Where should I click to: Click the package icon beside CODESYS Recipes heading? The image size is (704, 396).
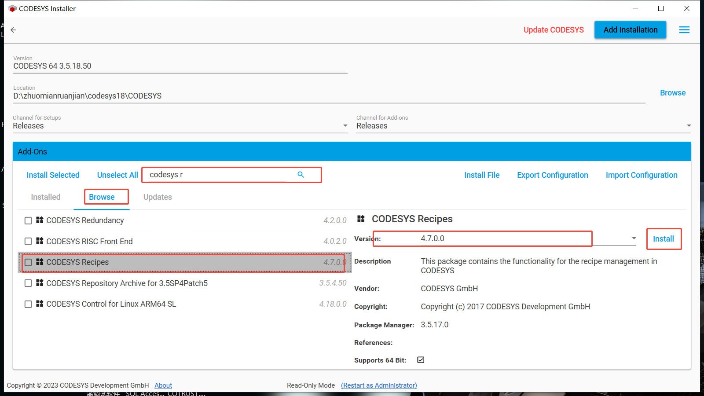click(x=361, y=219)
